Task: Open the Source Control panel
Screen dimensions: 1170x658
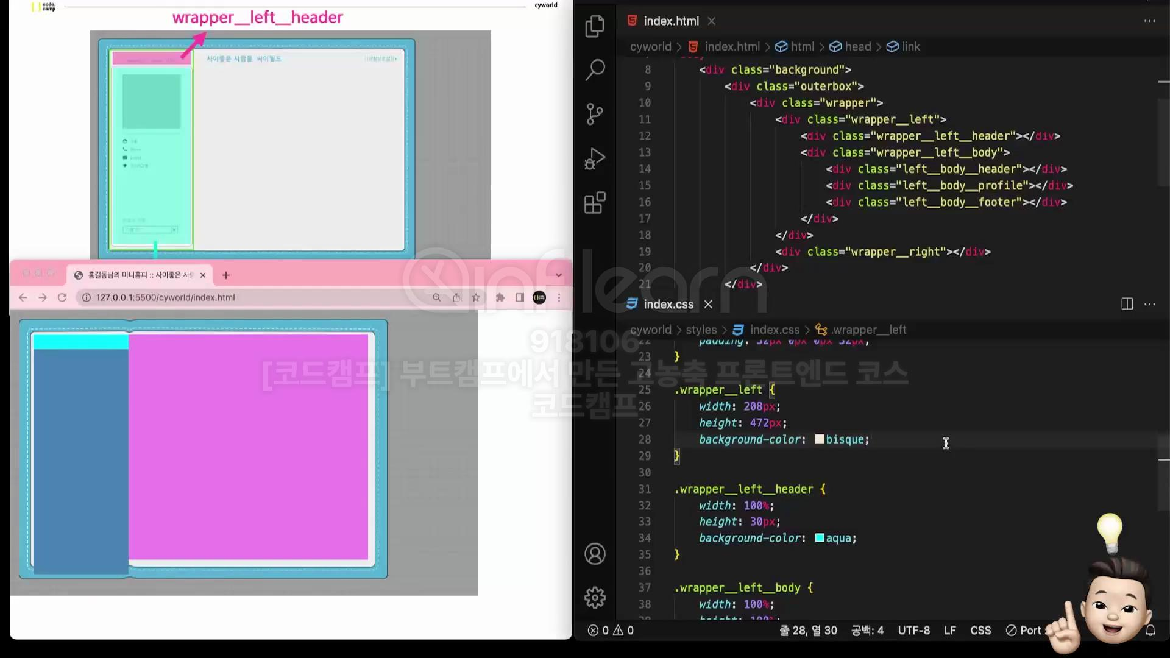Action: (595, 114)
